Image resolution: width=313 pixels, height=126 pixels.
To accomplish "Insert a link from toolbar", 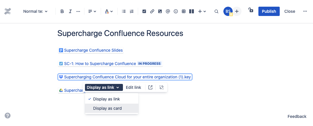I will click(x=152, y=12).
